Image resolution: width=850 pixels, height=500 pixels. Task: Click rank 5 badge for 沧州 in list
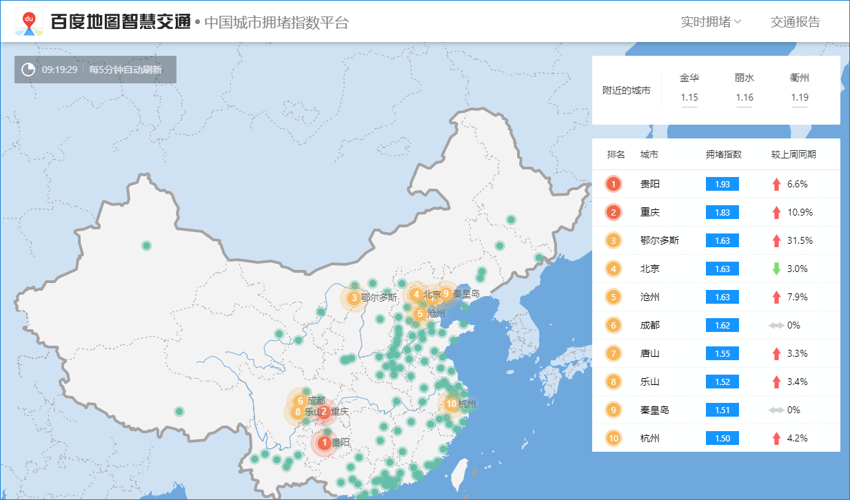[x=614, y=297]
